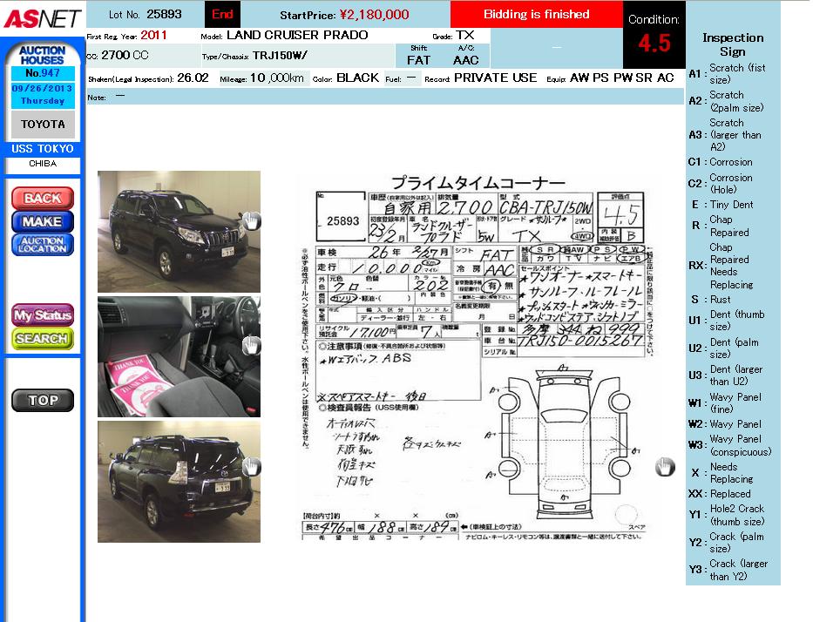Screen dimensions: 813x622
Task: Click the Condition 4.5 grade box
Action: click(654, 35)
